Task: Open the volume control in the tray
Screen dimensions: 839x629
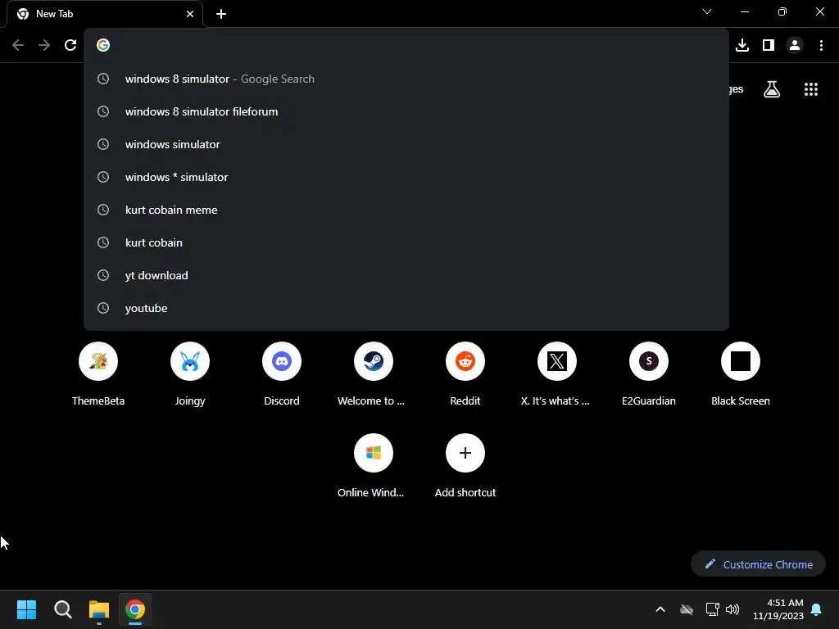Action: pyautogui.click(x=732, y=609)
